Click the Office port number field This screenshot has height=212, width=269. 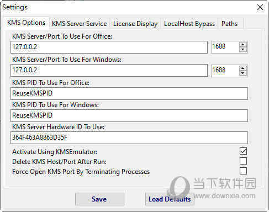(225, 47)
